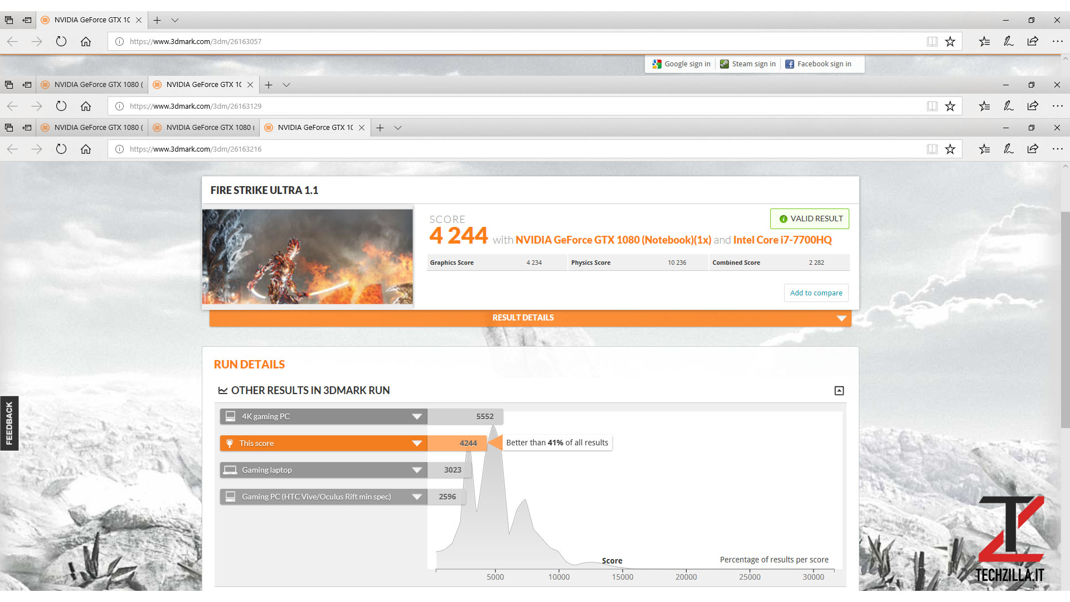Viewport: 1070px width, 602px height.
Task: Open the Feedback side tab
Action: [9, 423]
